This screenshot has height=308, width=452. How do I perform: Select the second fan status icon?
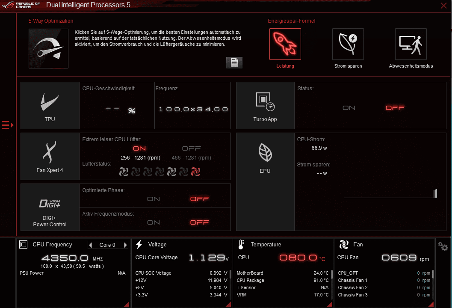pos(136,172)
